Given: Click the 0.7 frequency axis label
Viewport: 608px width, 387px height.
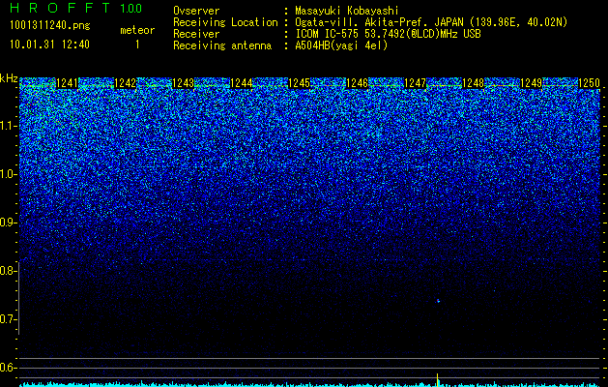Looking at the screenshot, I should coord(8,319).
